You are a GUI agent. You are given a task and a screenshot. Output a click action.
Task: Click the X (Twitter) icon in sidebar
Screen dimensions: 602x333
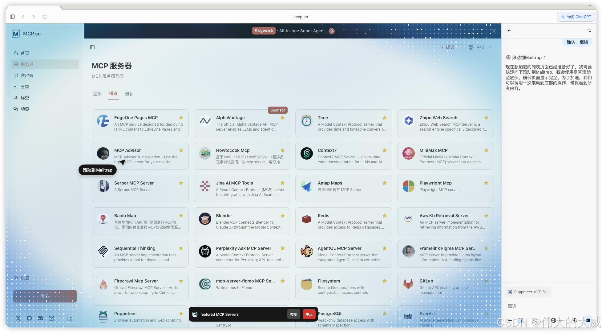point(18,318)
